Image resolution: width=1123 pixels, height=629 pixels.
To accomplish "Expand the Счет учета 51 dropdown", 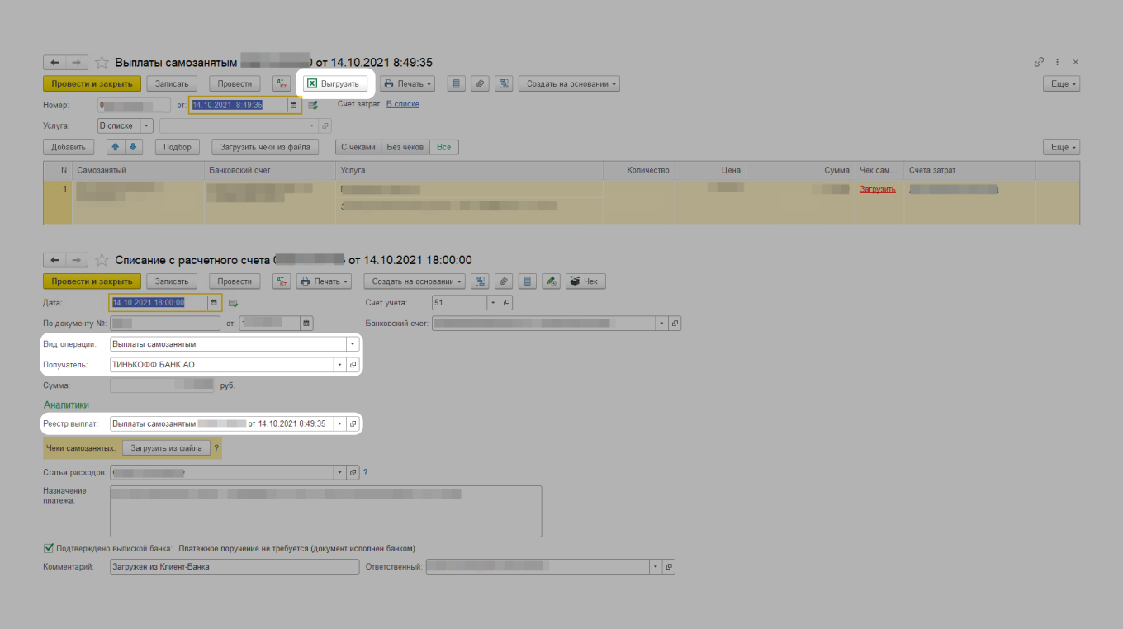I will [493, 303].
